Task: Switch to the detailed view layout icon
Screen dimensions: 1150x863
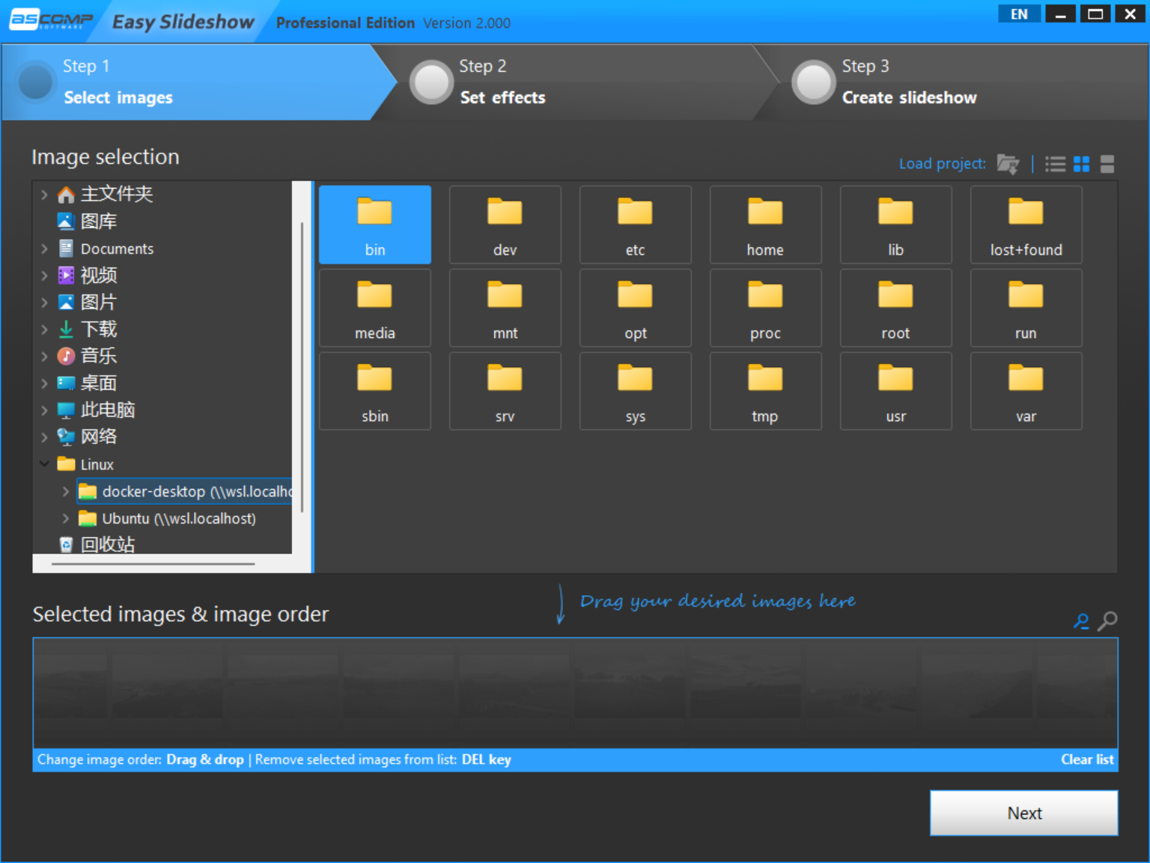Action: [1107, 163]
